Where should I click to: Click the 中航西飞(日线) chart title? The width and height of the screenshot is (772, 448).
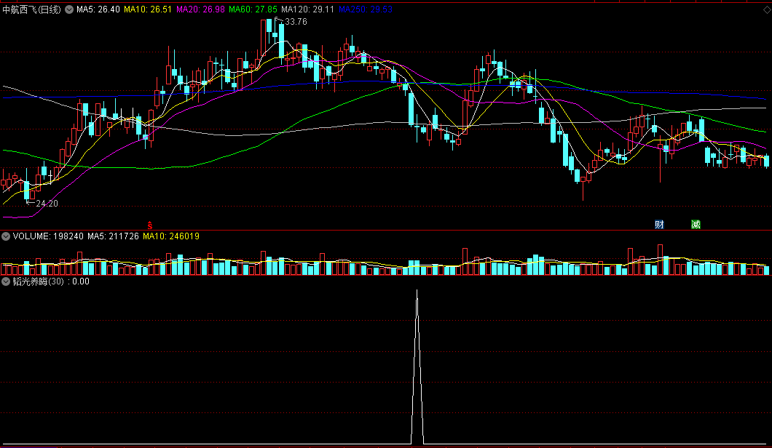(x=32, y=9)
